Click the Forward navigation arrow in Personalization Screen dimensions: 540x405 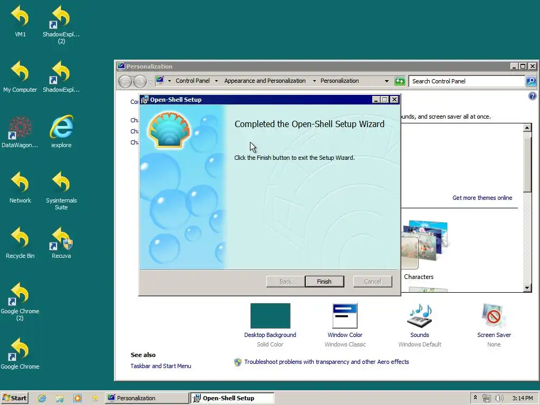[140, 82]
